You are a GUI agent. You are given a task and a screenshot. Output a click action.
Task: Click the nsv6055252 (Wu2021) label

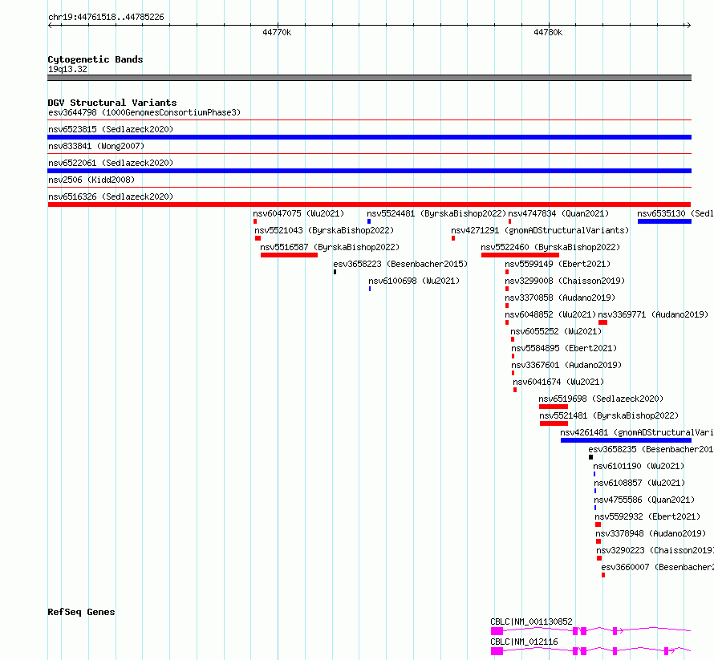556,331
